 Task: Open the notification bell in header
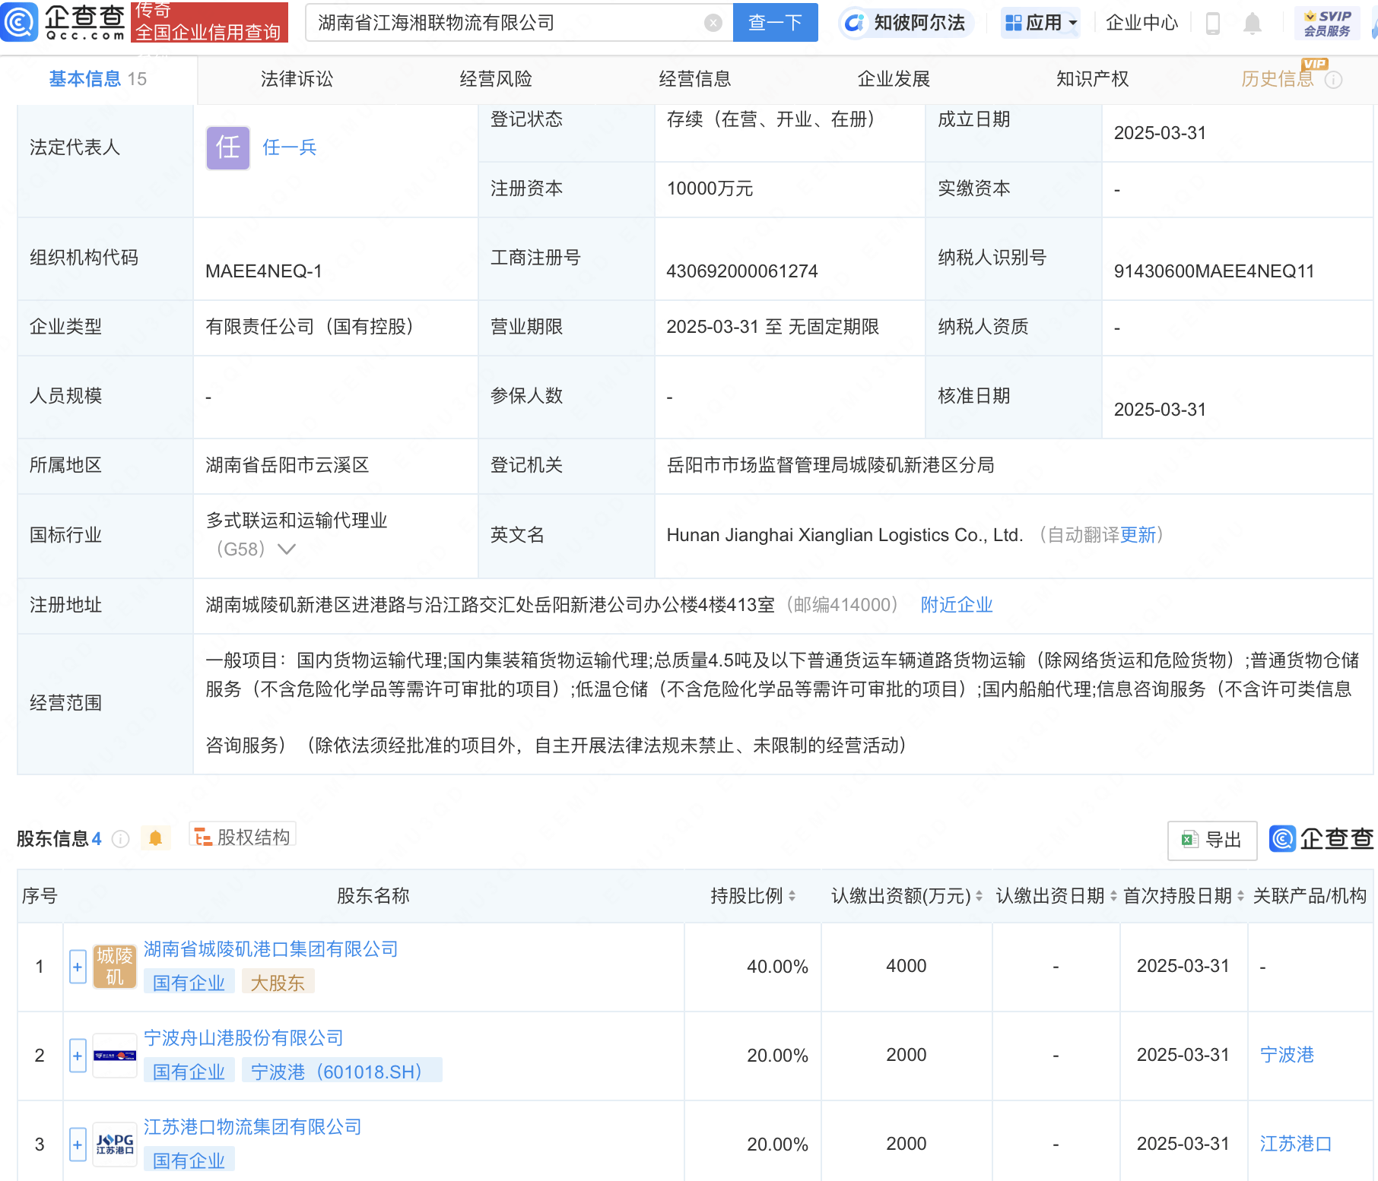point(1252,24)
